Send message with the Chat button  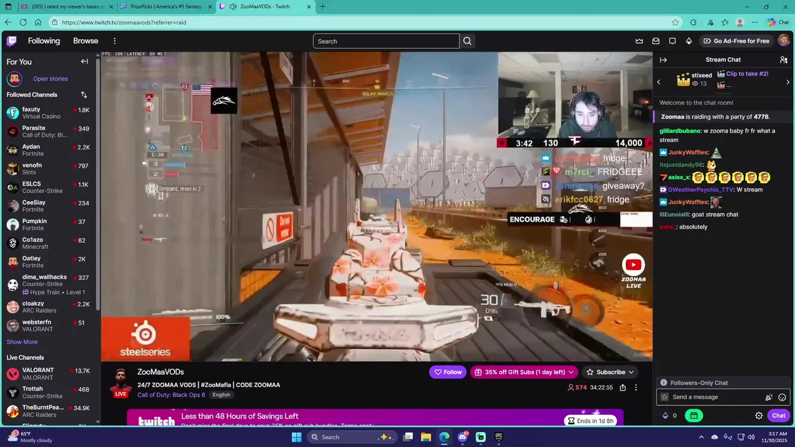click(779, 415)
